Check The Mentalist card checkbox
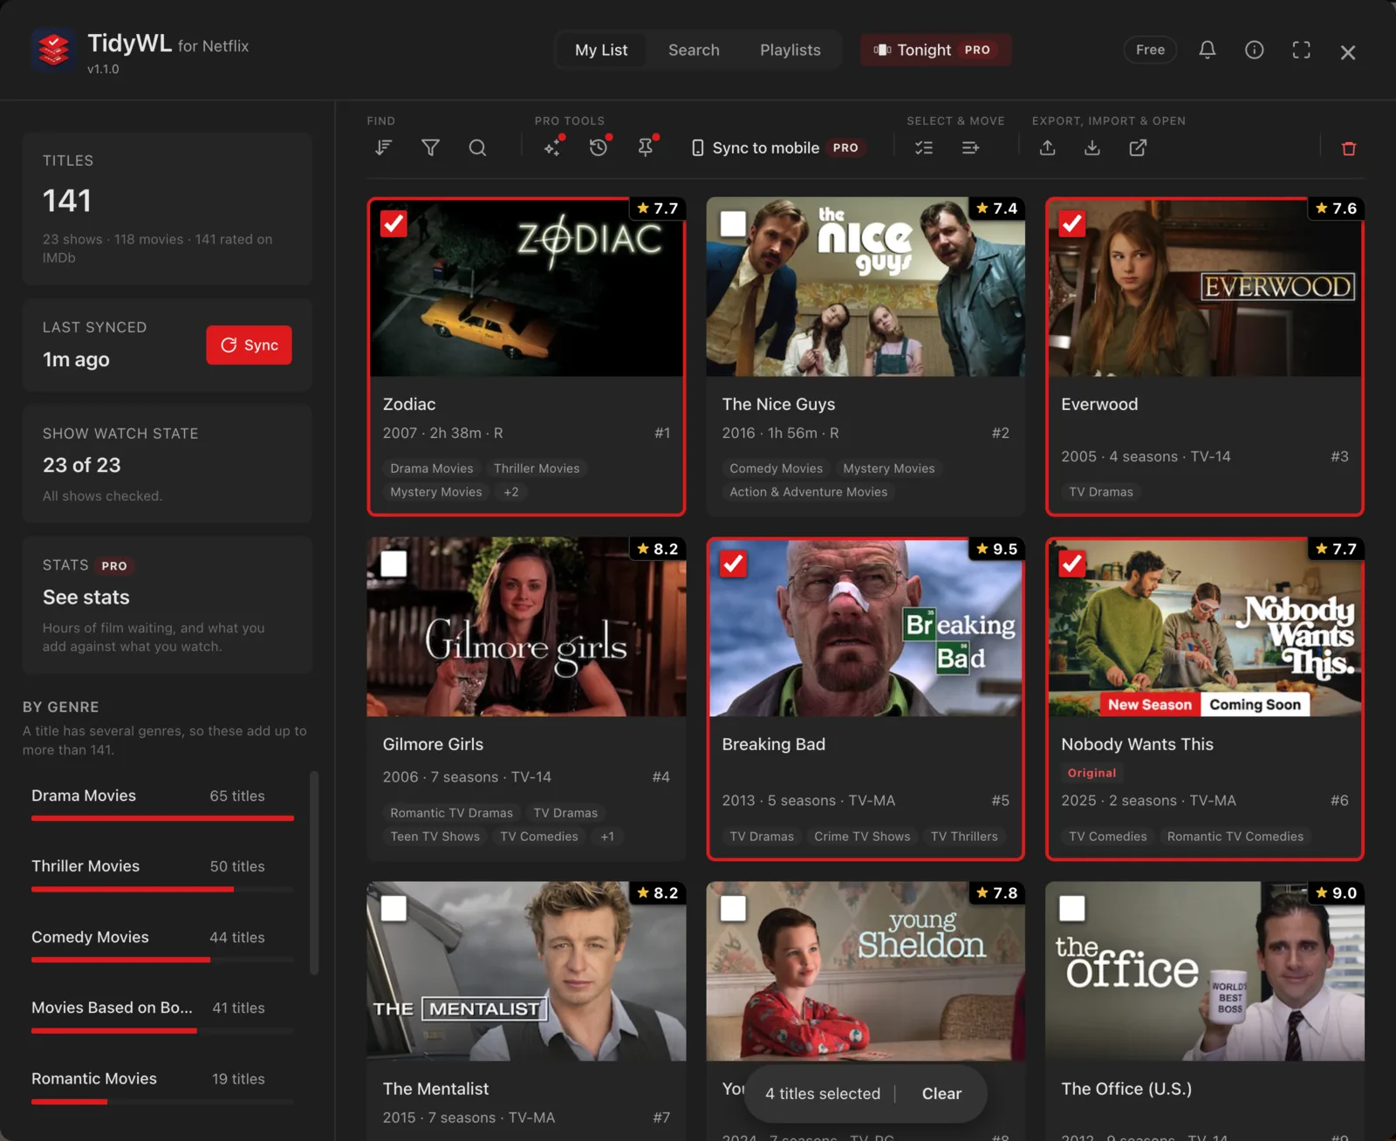Image resolution: width=1396 pixels, height=1141 pixels. pos(393,909)
